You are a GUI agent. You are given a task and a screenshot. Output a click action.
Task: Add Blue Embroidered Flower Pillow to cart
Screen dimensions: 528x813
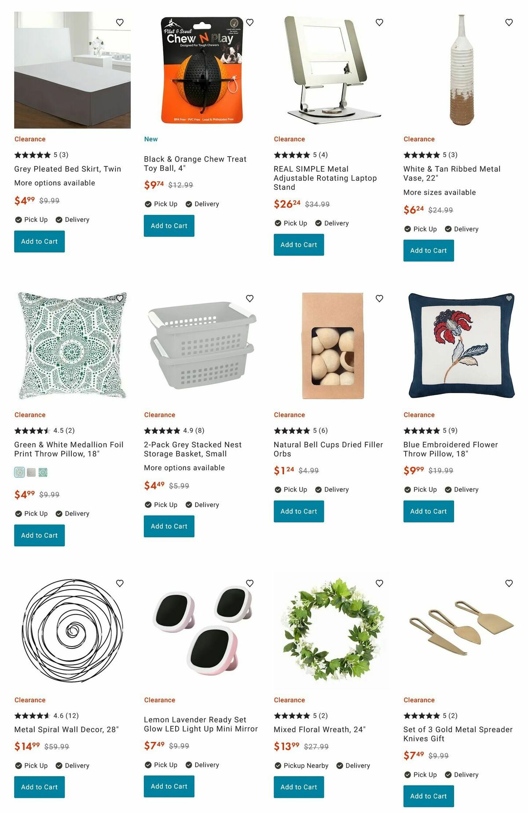click(429, 511)
